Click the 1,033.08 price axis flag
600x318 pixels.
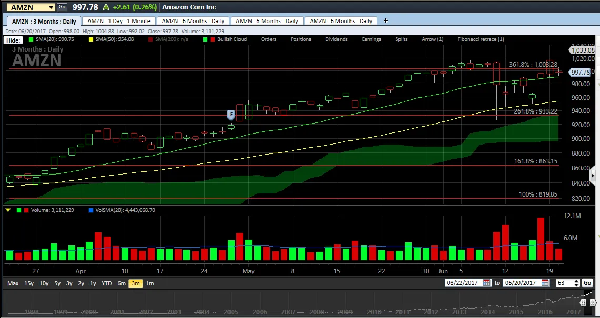pos(582,50)
